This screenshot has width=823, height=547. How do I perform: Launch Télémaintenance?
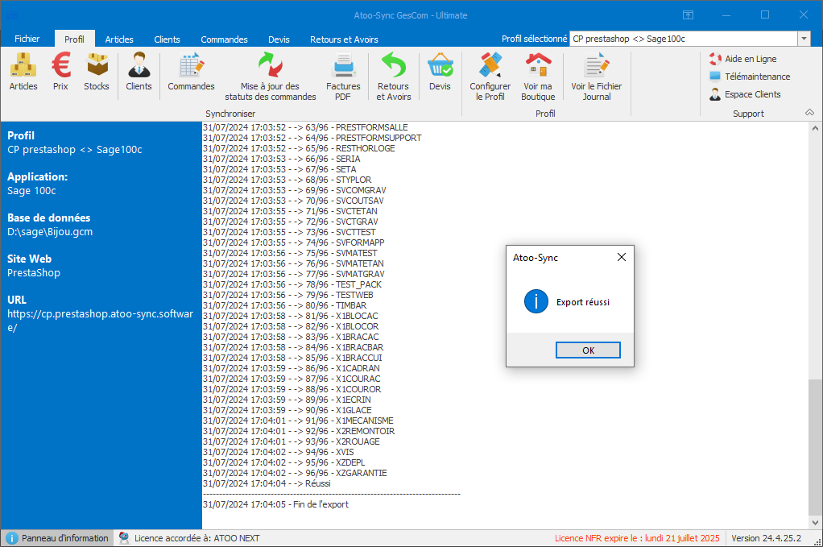tap(750, 77)
